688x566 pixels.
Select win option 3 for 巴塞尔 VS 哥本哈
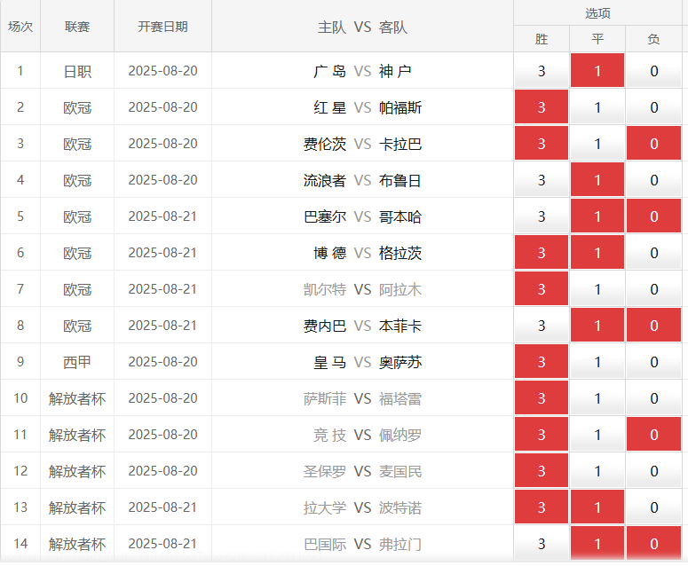(542, 216)
